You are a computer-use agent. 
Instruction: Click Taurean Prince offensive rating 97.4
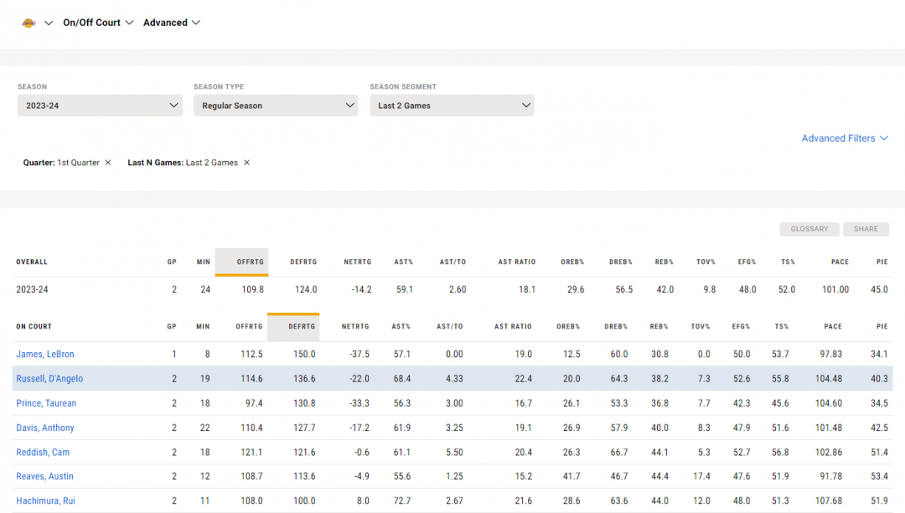(x=254, y=403)
